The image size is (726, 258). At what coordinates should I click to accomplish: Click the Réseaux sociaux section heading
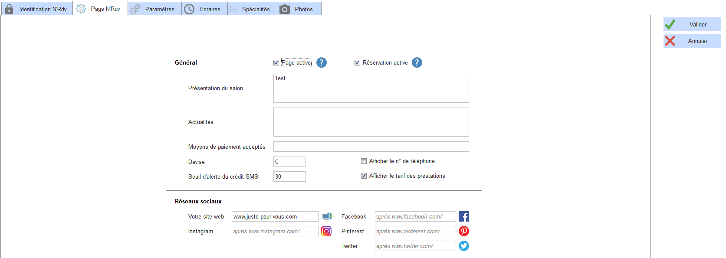pos(198,201)
